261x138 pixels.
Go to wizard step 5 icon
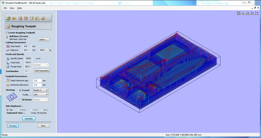[x=31, y=18]
